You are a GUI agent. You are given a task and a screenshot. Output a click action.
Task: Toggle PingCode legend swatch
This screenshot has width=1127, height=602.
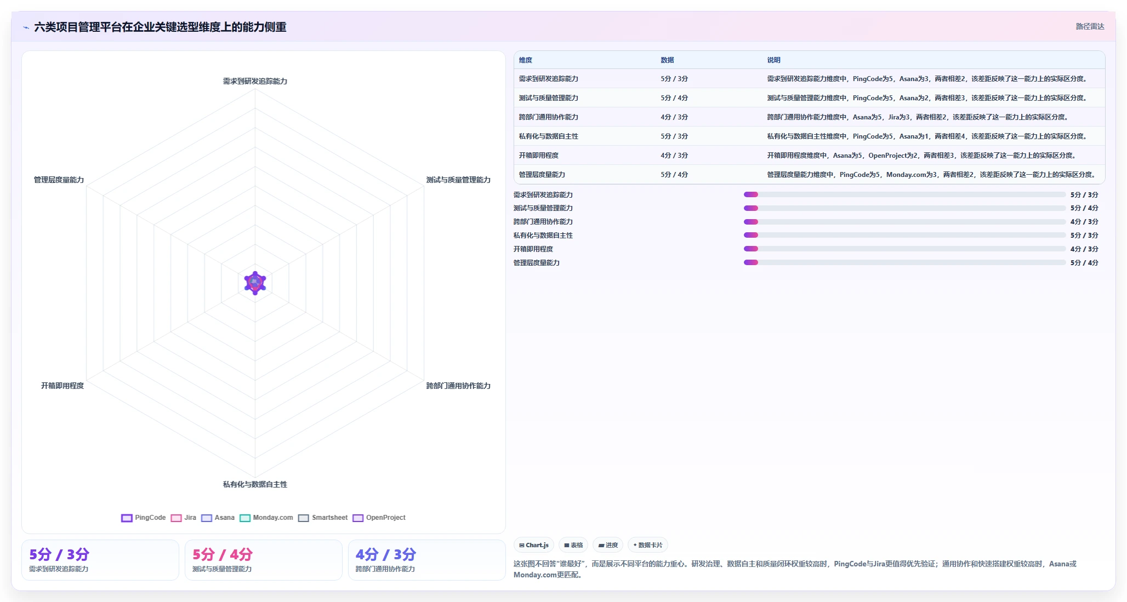point(127,518)
